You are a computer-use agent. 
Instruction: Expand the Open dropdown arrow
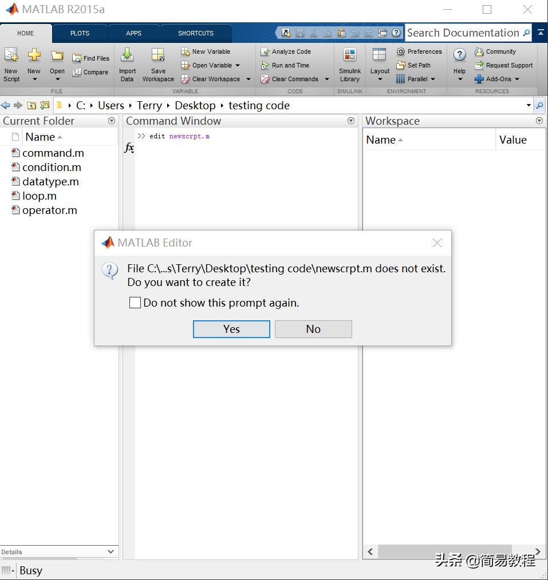pyautogui.click(x=57, y=79)
